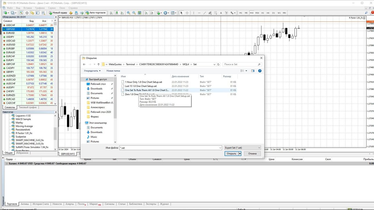
Task: Toggle the Авто-торговля button
Action: coord(96,13)
